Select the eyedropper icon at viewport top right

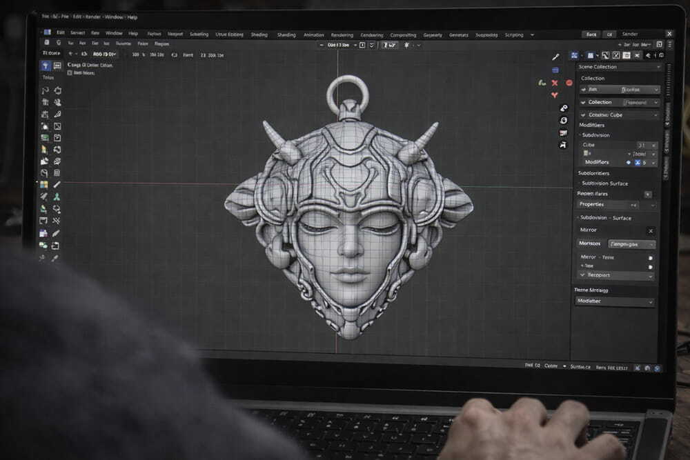[x=555, y=57]
